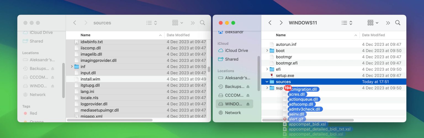Show more toolbar items in WINDOWS11 window
Screen dimensions: 424x138
388,23
